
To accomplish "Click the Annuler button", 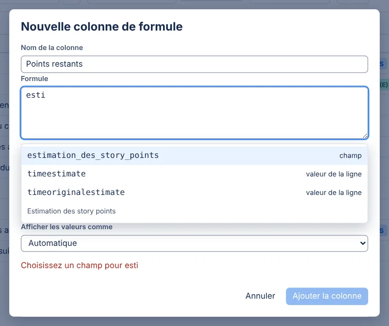I will [260, 296].
